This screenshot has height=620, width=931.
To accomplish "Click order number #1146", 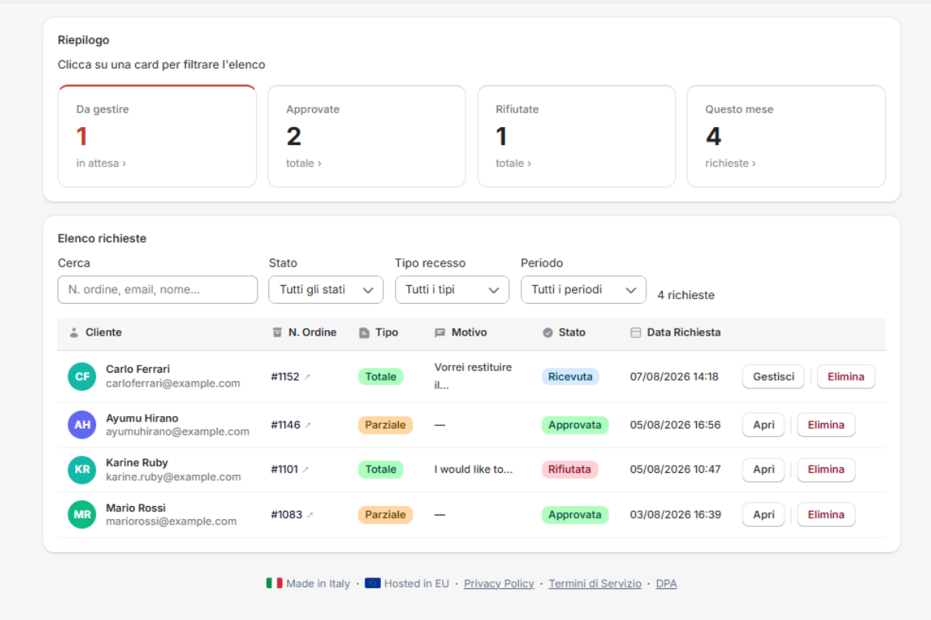I will (286, 425).
